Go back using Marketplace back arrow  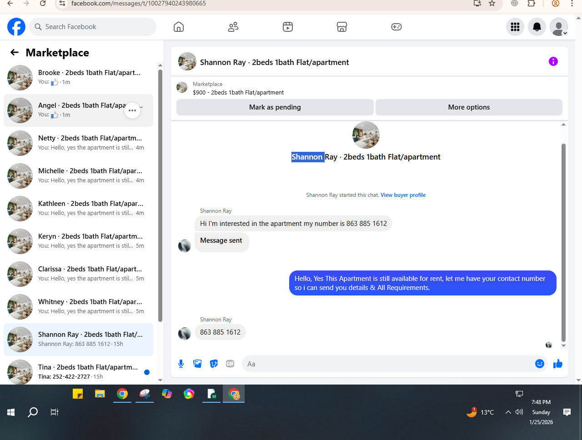15,52
